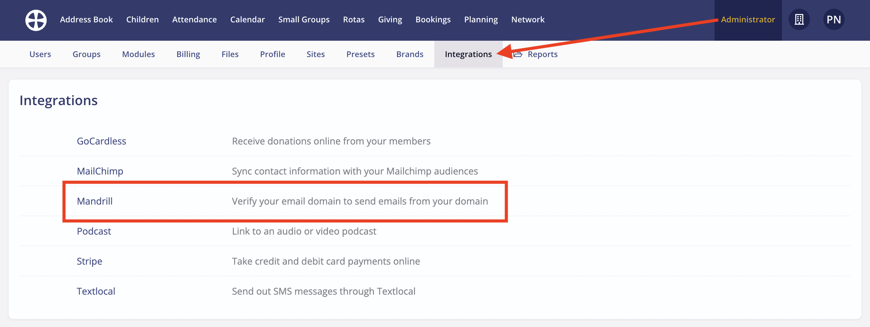Switch to the Presets tab
This screenshot has height=327, width=870.
361,54
